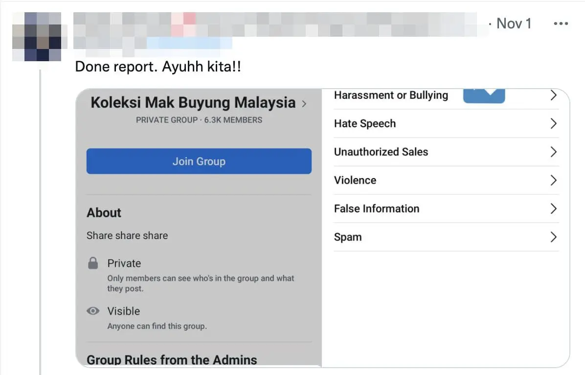Choose the Violence report option
The width and height of the screenshot is (585, 375).
click(355, 180)
